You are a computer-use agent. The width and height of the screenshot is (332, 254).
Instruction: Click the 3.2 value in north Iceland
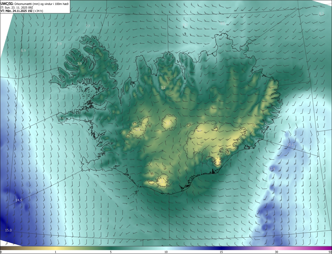[163, 88]
